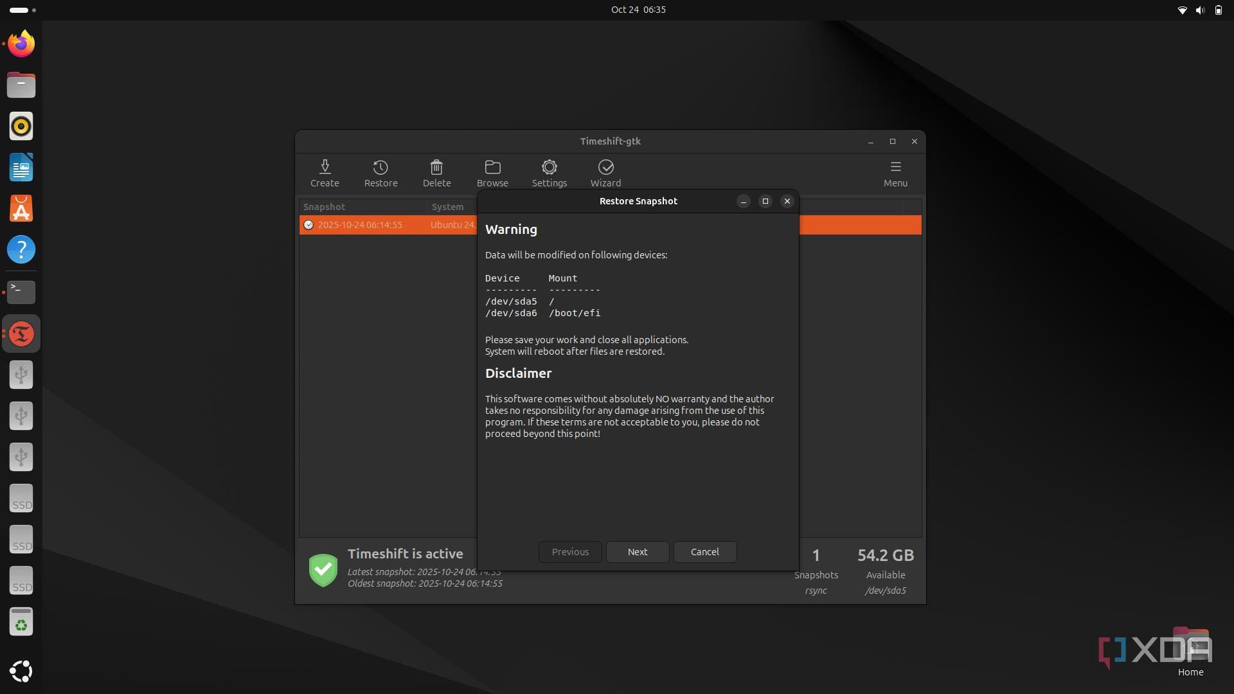Open Terminal from the dock

coord(21,292)
